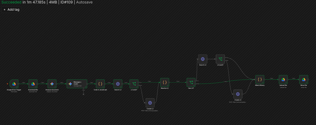Click the Add tag button

(11, 10)
